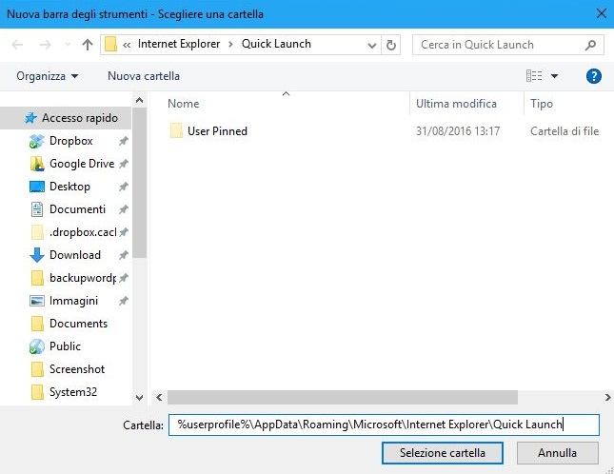
Task: Click Nuova cartella in the toolbar
Action: click(x=143, y=76)
